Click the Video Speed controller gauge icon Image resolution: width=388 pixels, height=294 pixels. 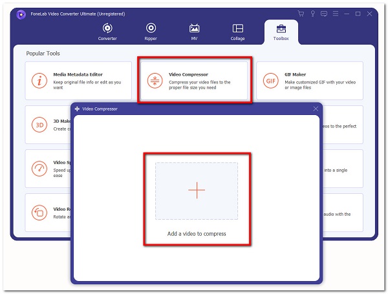point(39,169)
